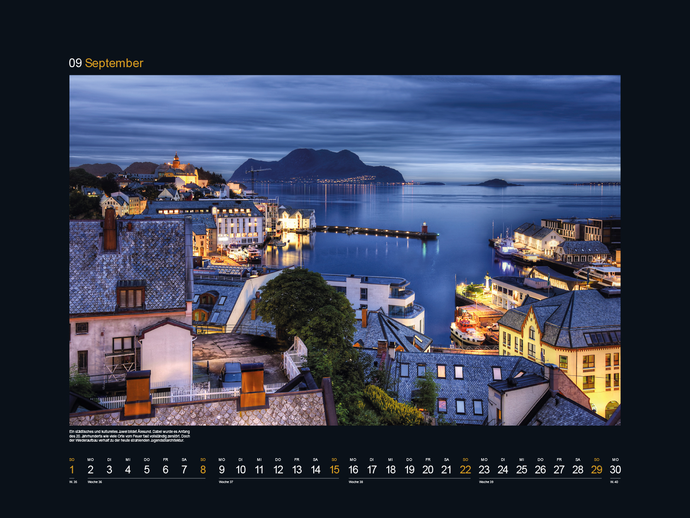The image size is (690, 518).
Task: Select day 5 in the calendar strip
Action: coord(147,470)
